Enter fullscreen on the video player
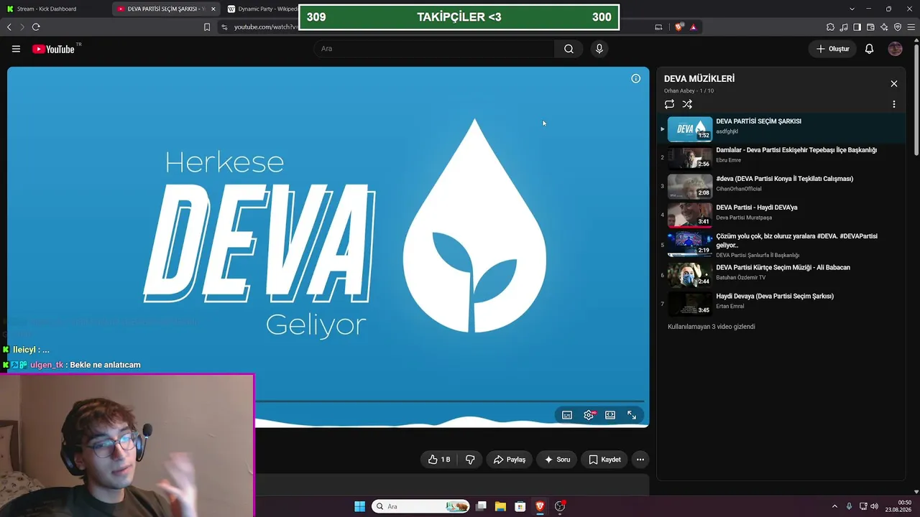Image resolution: width=920 pixels, height=517 pixels. point(632,415)
